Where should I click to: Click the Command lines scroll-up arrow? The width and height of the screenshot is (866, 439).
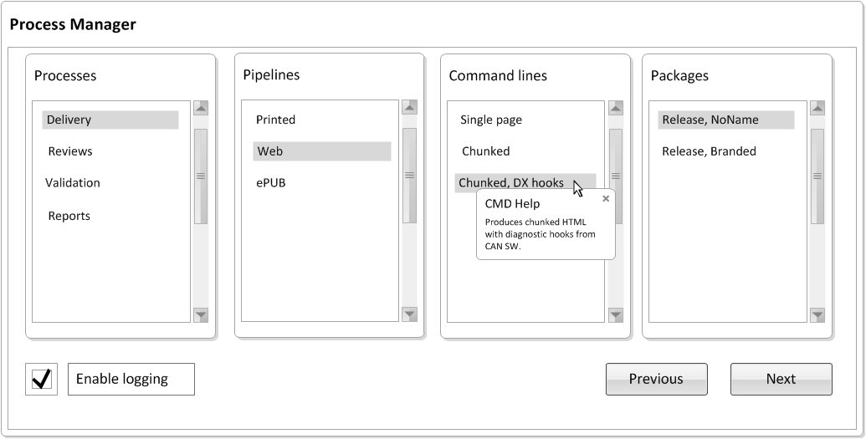(616, 108)
